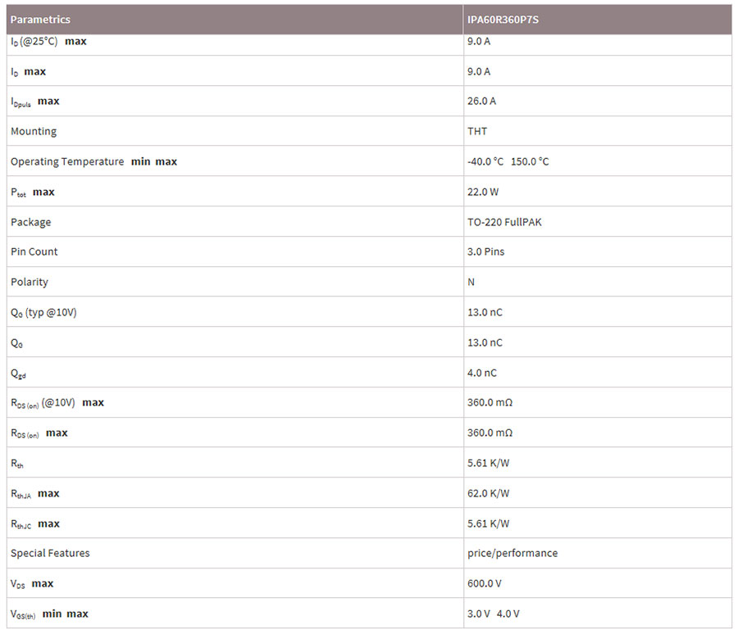
Task: Click the THT mounting value
Action: tap(477, 131)
